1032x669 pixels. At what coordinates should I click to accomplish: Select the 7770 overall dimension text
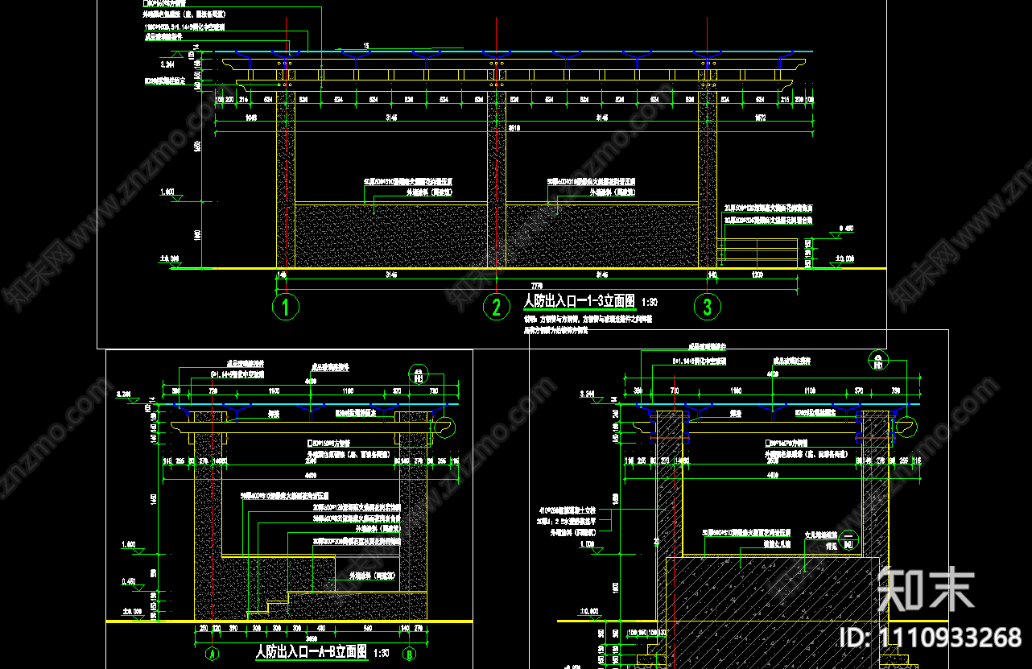point(535,286)
